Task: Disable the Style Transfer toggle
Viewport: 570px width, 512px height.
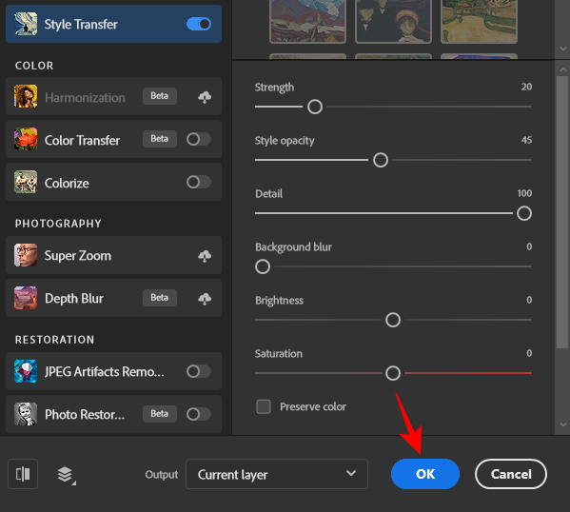Action: point(199,24)
